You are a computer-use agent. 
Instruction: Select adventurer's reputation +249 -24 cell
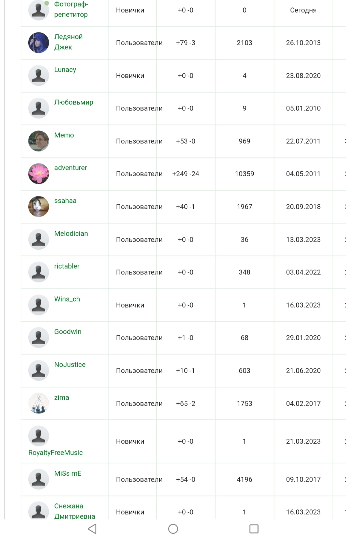tap(186, 174)
